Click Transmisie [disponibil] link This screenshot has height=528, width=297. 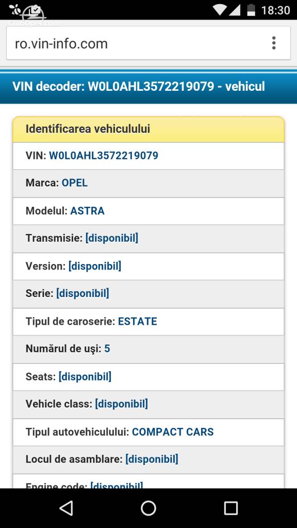[112, 238]
